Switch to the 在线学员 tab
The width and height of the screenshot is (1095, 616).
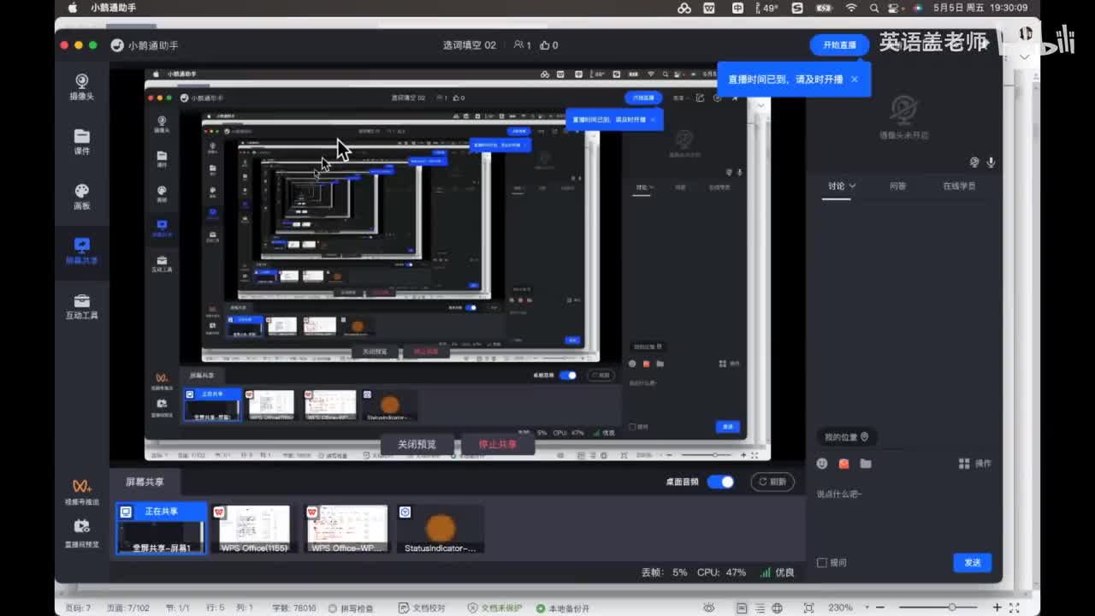[959, 186]
